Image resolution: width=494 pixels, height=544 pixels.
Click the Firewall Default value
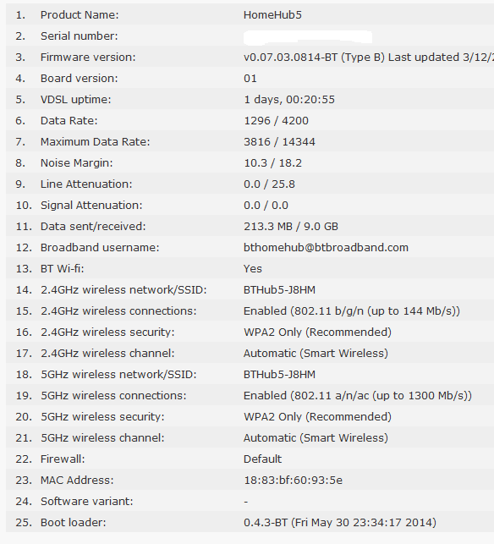coord(262,459)
